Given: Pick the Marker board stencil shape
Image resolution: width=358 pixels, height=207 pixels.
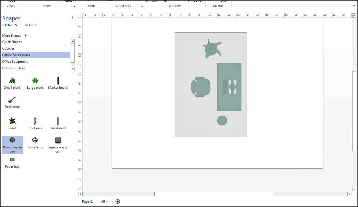Looking at the screenshot, I should (58, 83).
